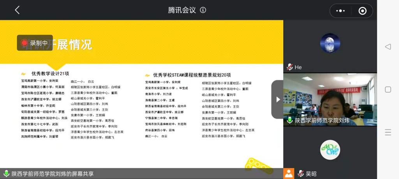
Task: Open Android recent apps menu button
Action: tap(388, 132)
